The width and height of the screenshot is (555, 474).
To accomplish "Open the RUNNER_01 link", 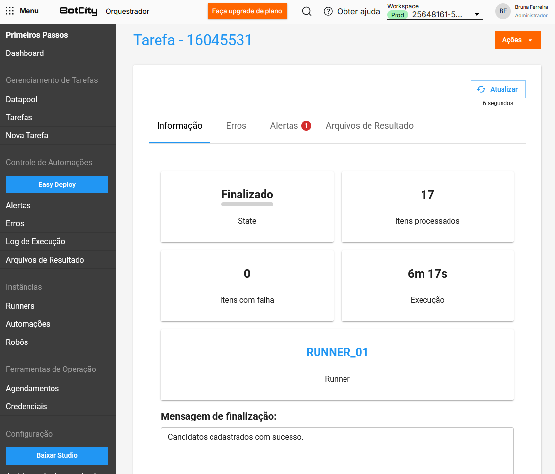I will (x=337, y=352).
